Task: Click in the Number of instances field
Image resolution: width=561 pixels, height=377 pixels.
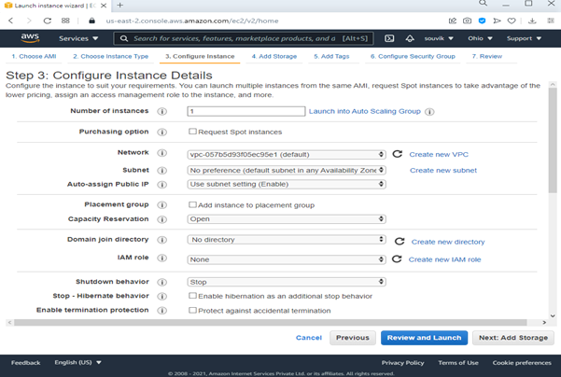Action: point(246,111)
